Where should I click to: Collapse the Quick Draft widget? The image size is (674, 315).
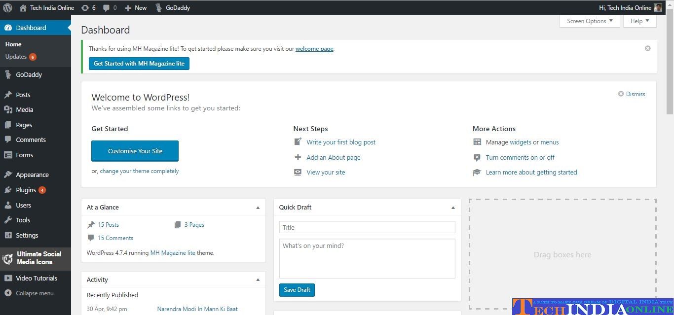[453, 208]
